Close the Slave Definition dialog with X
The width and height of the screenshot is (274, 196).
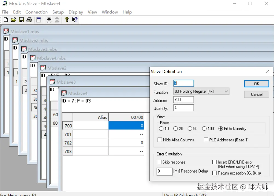pyautogui.click(x=267, y=72)
